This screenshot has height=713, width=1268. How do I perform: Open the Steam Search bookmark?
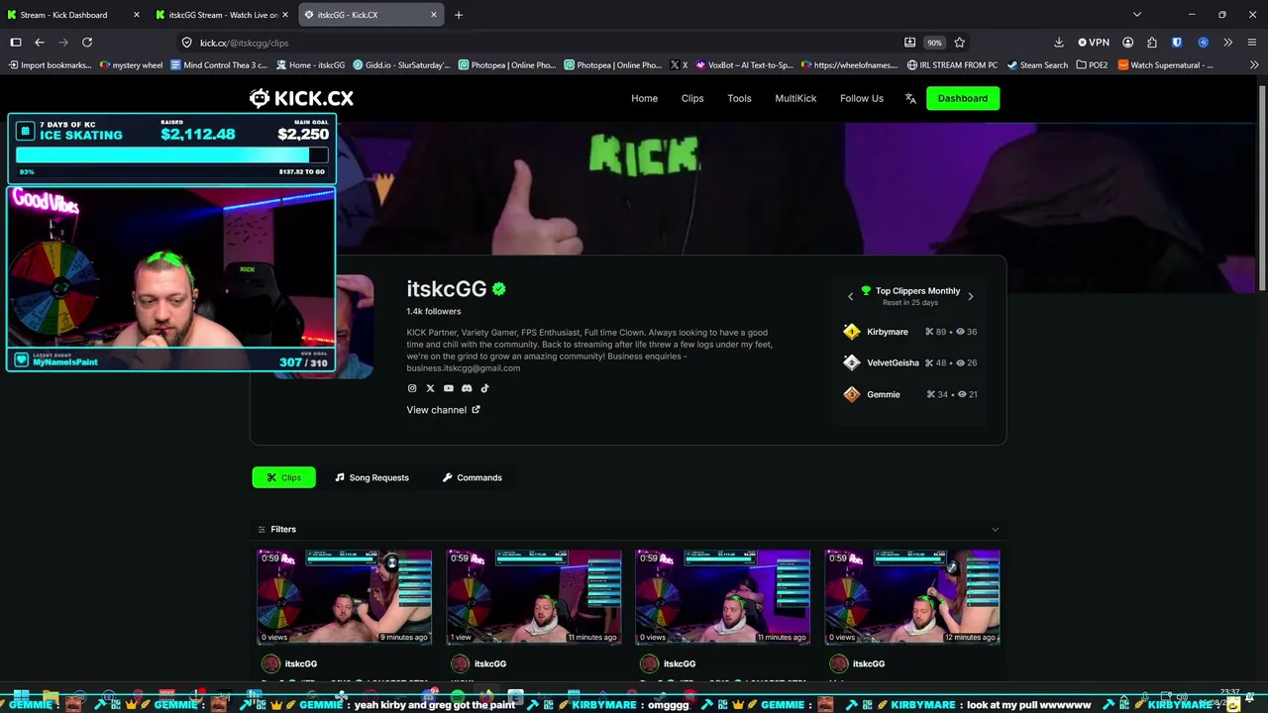pos(1037,65)
